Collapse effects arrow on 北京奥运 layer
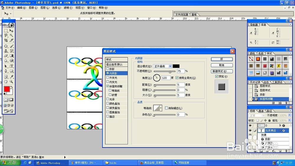This screenshot has height=166, width=295. coord(280,130)
